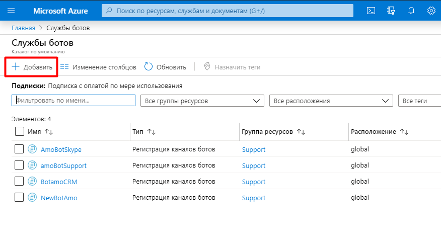Check the AmoBotSkype row checkbox
The height and width of the screenshot is (249, 441).
[19, 149]
